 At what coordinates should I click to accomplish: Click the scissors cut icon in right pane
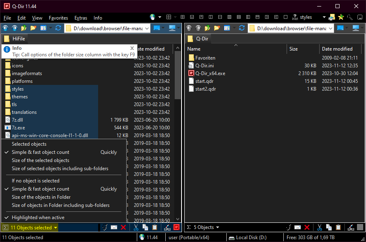(320, 227)
